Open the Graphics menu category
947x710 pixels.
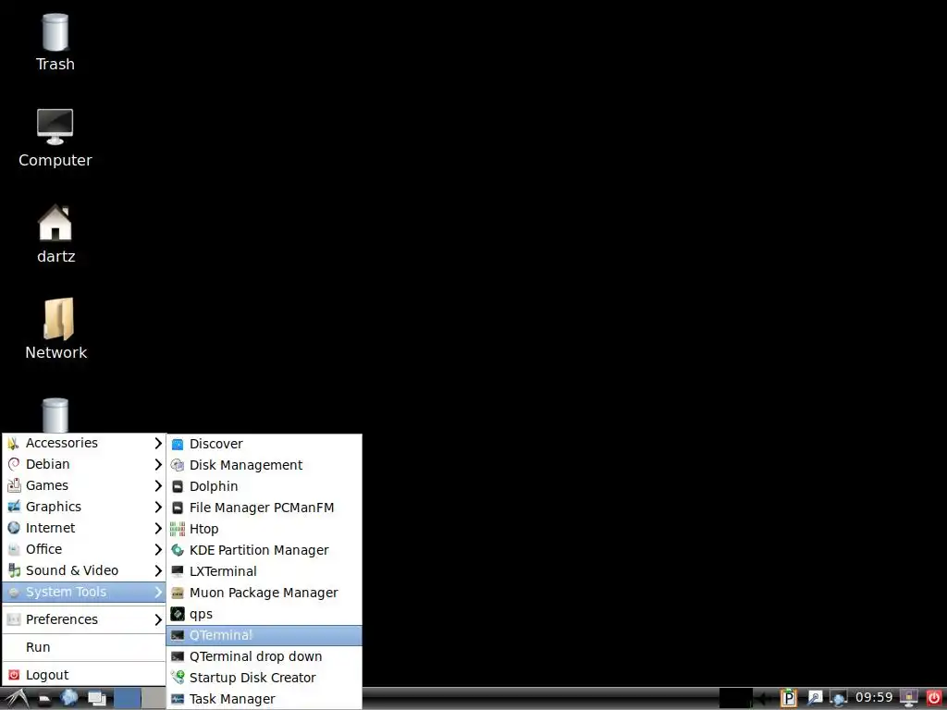[84, 507]
